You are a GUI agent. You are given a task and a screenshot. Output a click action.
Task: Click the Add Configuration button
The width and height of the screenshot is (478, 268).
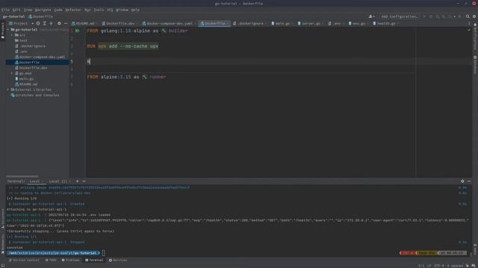(x=399, y=16)
